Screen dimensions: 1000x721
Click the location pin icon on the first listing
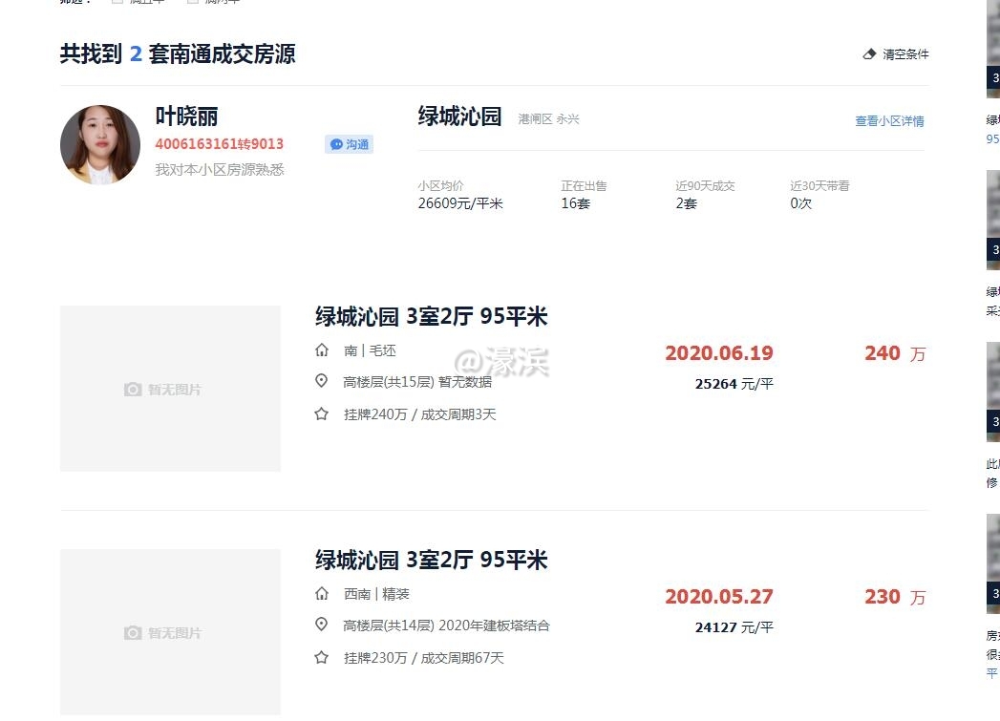pyautogui.click(x=322, y=381)
